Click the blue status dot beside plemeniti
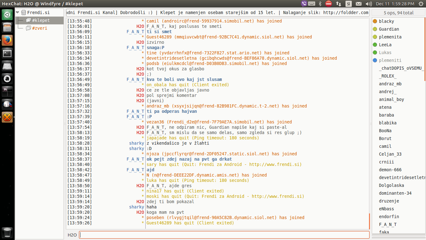 point(375,60)
